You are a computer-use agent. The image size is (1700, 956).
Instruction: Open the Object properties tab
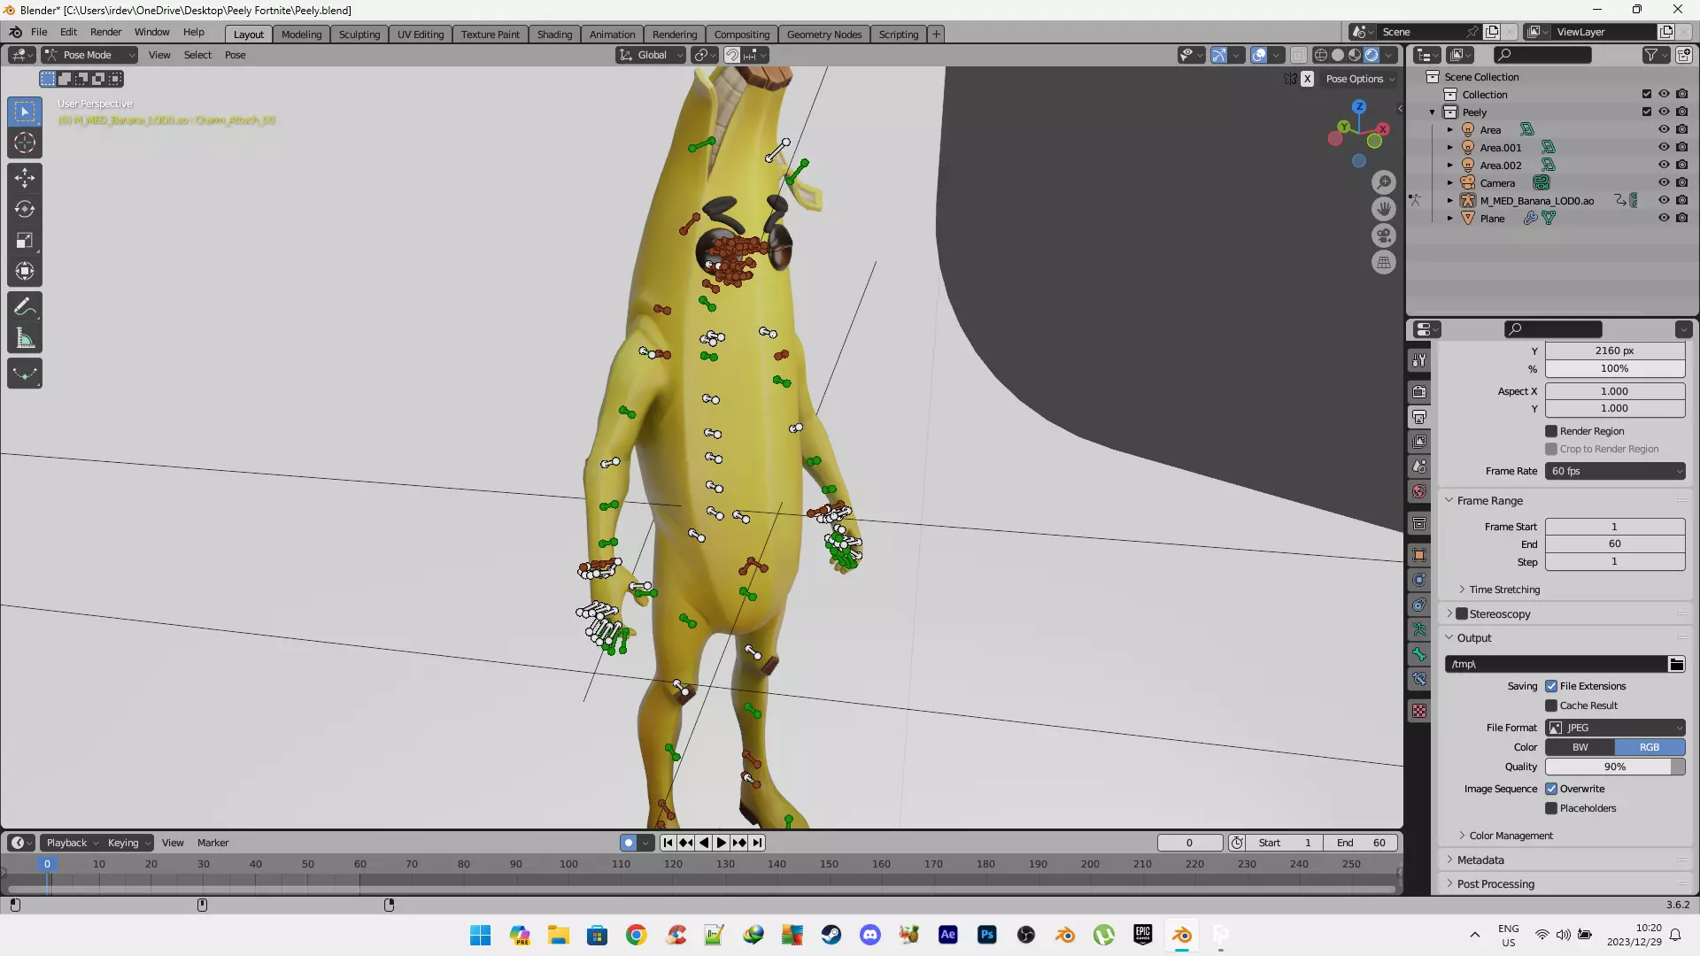point(1419,555)
